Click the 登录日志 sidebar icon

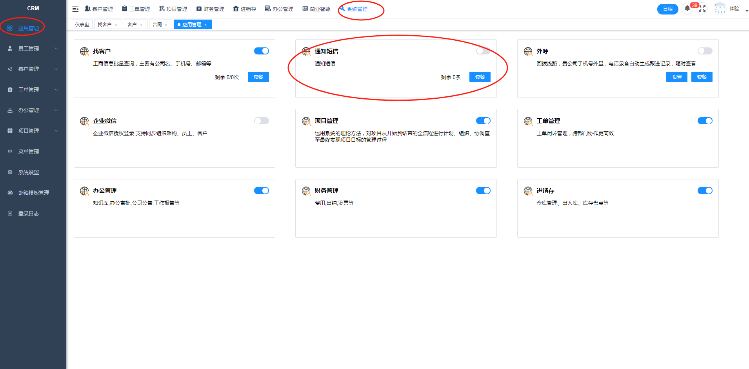pos(10,213)
